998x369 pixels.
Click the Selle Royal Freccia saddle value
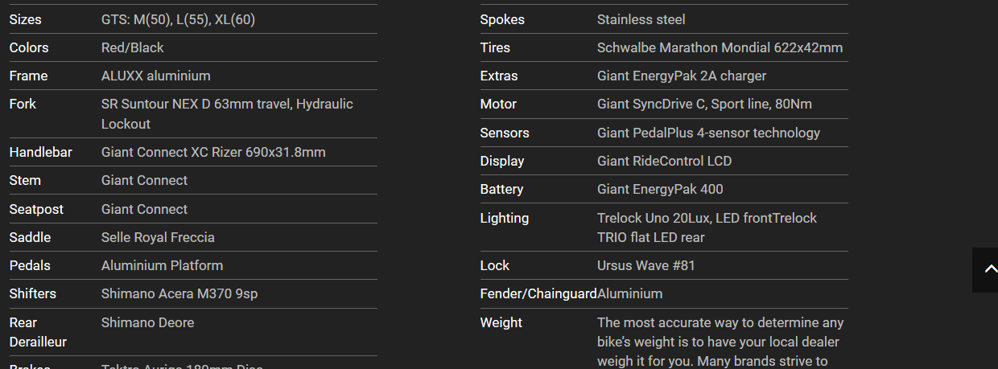(x=158, y=237)
